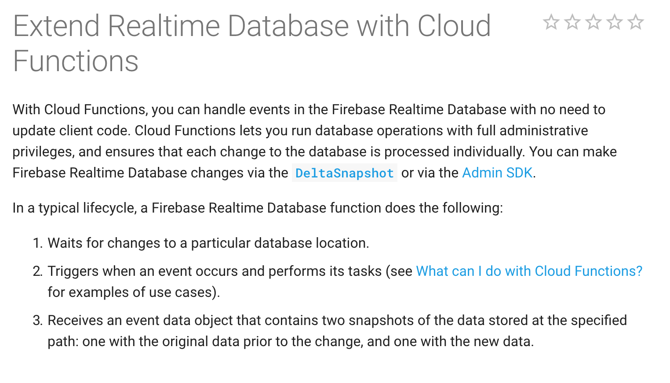Open "What can I do with Cloud Functions?"
670x383 pixels.
point(529,271)
